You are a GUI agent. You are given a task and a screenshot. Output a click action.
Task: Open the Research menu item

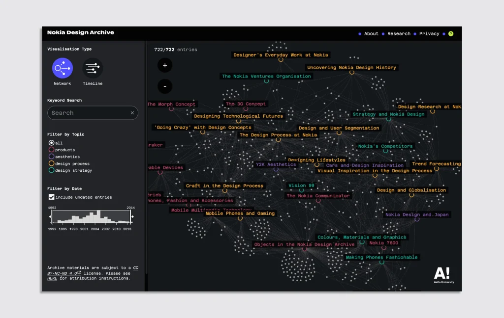coord(399,34)
